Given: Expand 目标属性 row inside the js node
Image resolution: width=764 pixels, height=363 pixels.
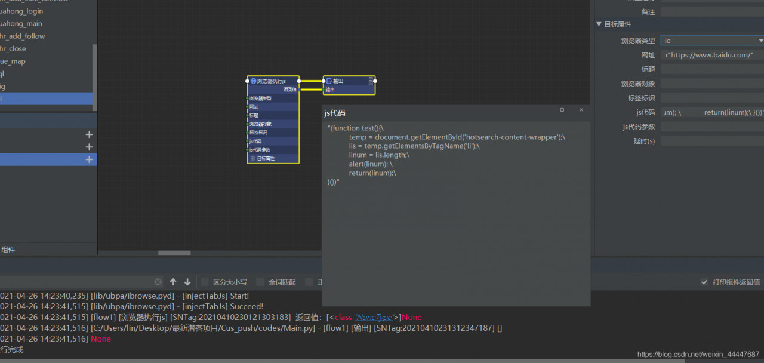Looking at the screenshot, I should point(253,158).
